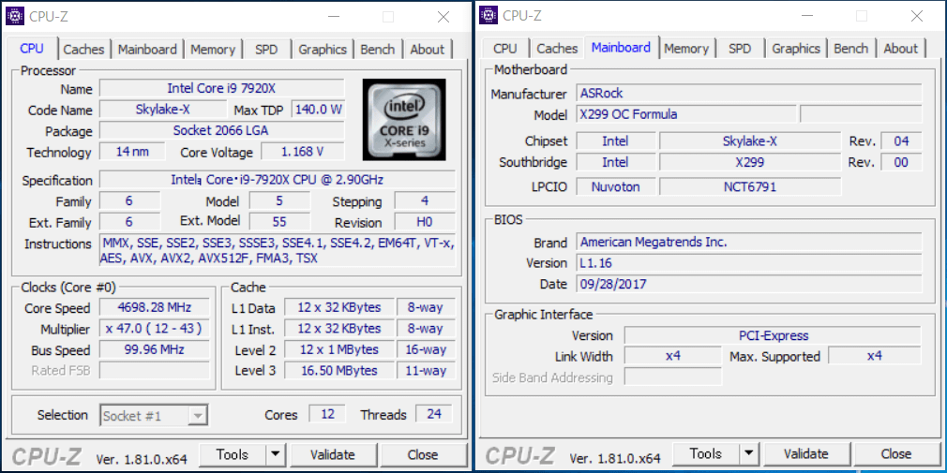Click CPU-Z app icon in left window title bar
The image size is (947, 473).
pyautogui.click(x=15, y=16)
